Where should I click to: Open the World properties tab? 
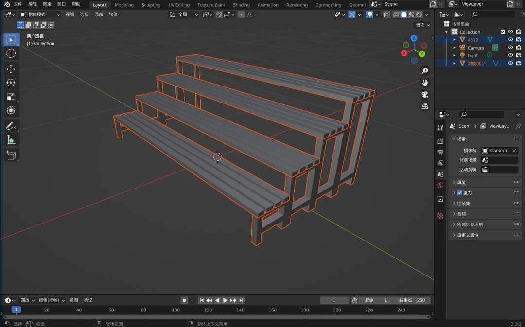pos(440,185)
